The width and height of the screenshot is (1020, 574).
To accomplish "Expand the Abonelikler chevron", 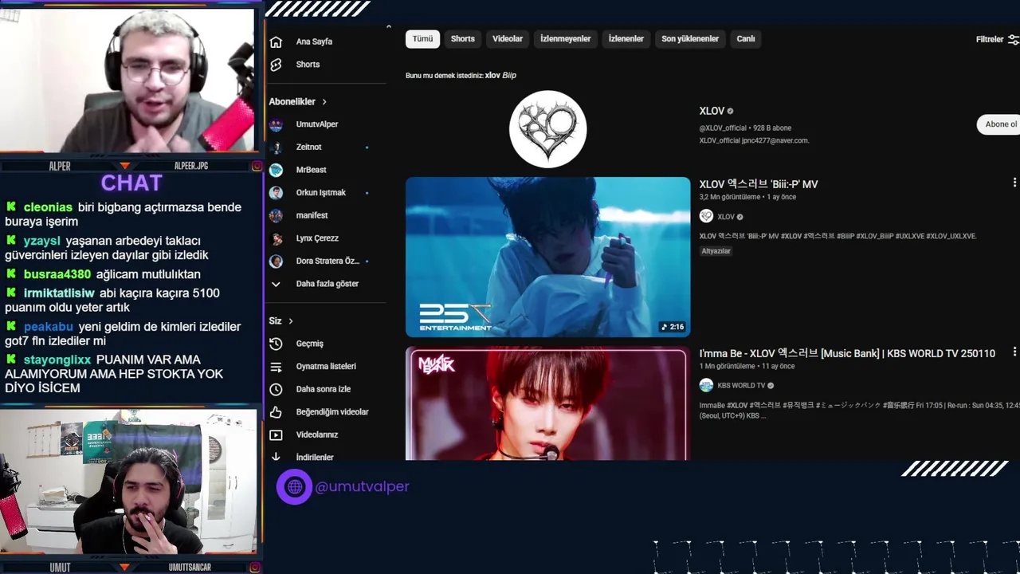I will tap(324, 102).
